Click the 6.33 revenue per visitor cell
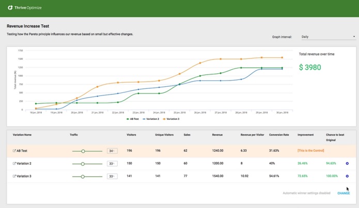This screenshot has height=208, width=359. click(244, 151)
